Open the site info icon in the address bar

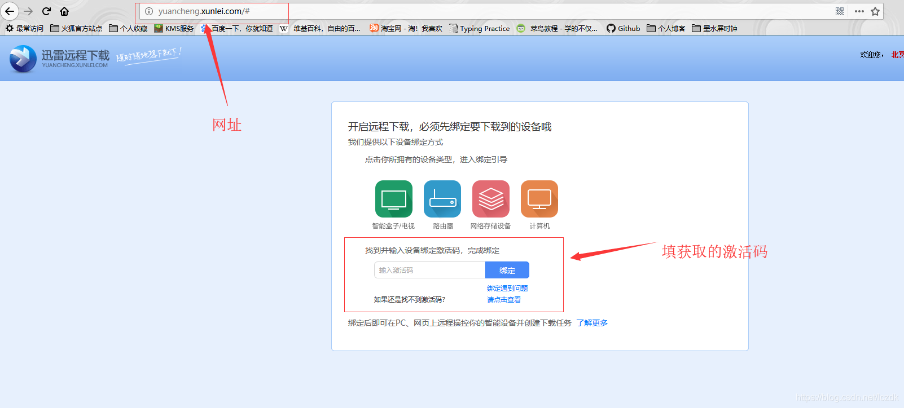149,11
